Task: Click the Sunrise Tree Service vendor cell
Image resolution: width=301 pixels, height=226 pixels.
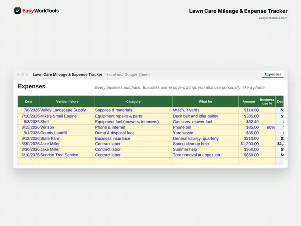Action: (x=67, y=155)
